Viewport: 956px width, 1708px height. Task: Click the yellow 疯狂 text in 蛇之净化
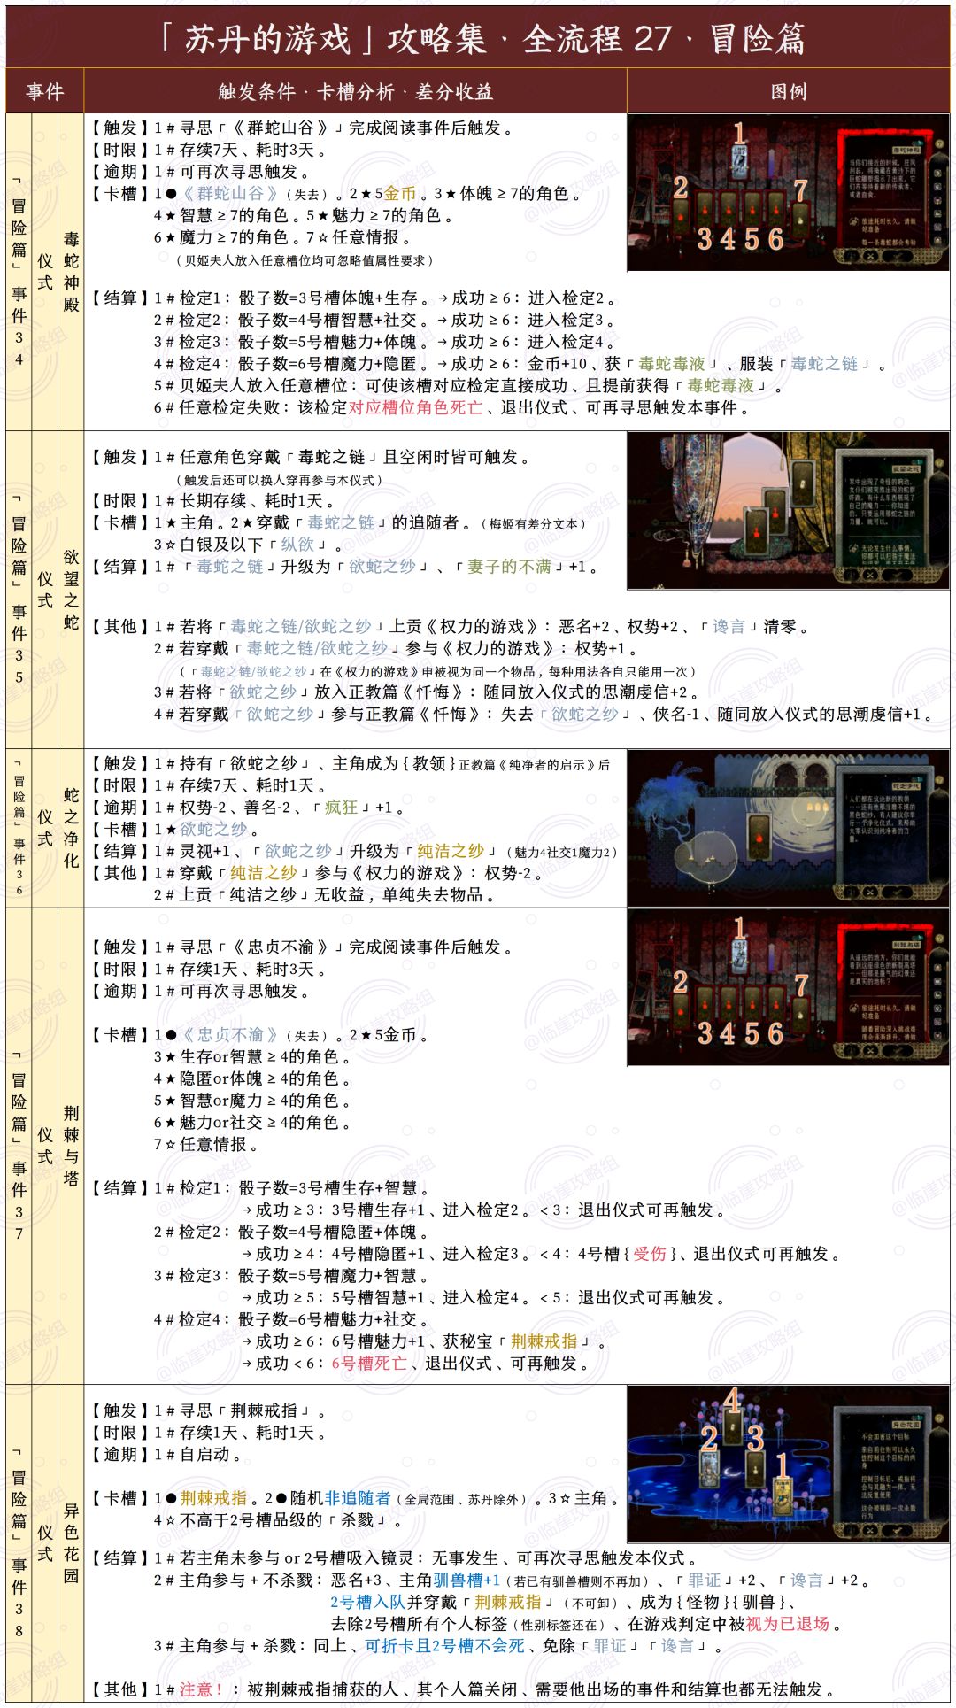[x=341, y=808]
